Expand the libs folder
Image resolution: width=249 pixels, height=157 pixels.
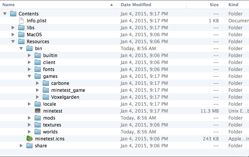13,28
